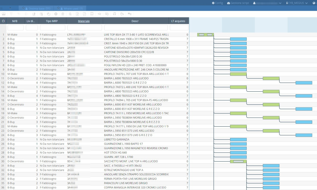Click the filter funnel icon in toolbar
Viewport: 317px width, 190px height.
tap(11, 14)
